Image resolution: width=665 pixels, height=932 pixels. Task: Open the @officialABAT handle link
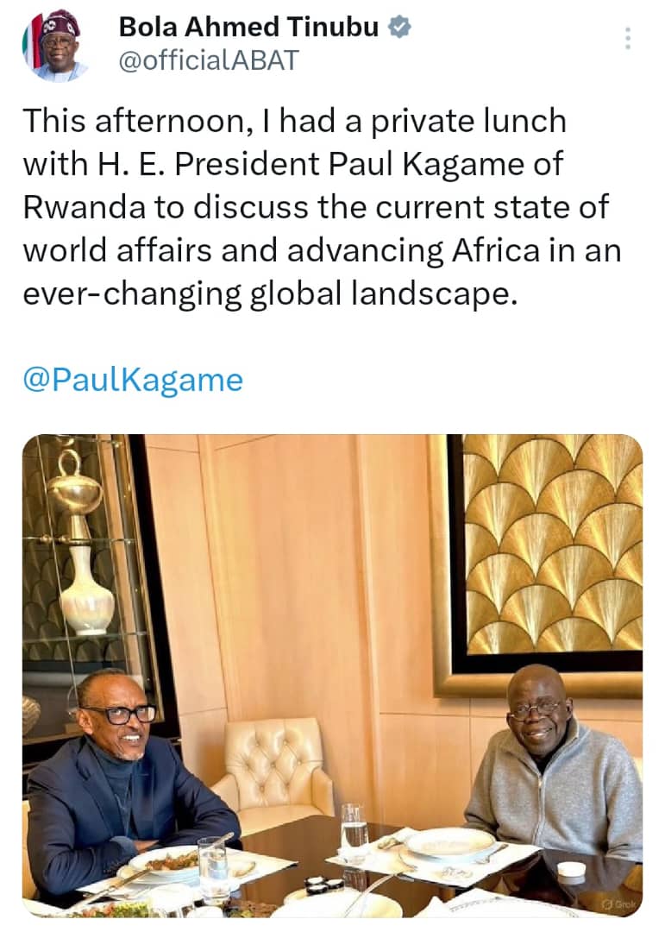coord(207,61)
